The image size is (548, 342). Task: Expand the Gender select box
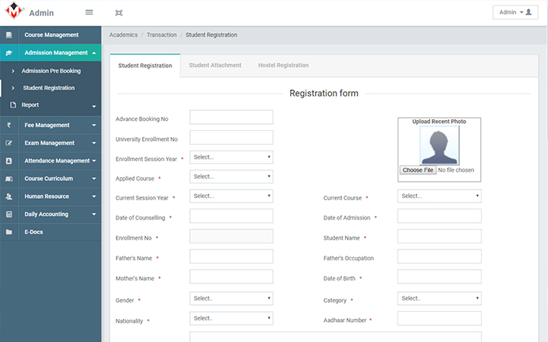click(232, 298)
